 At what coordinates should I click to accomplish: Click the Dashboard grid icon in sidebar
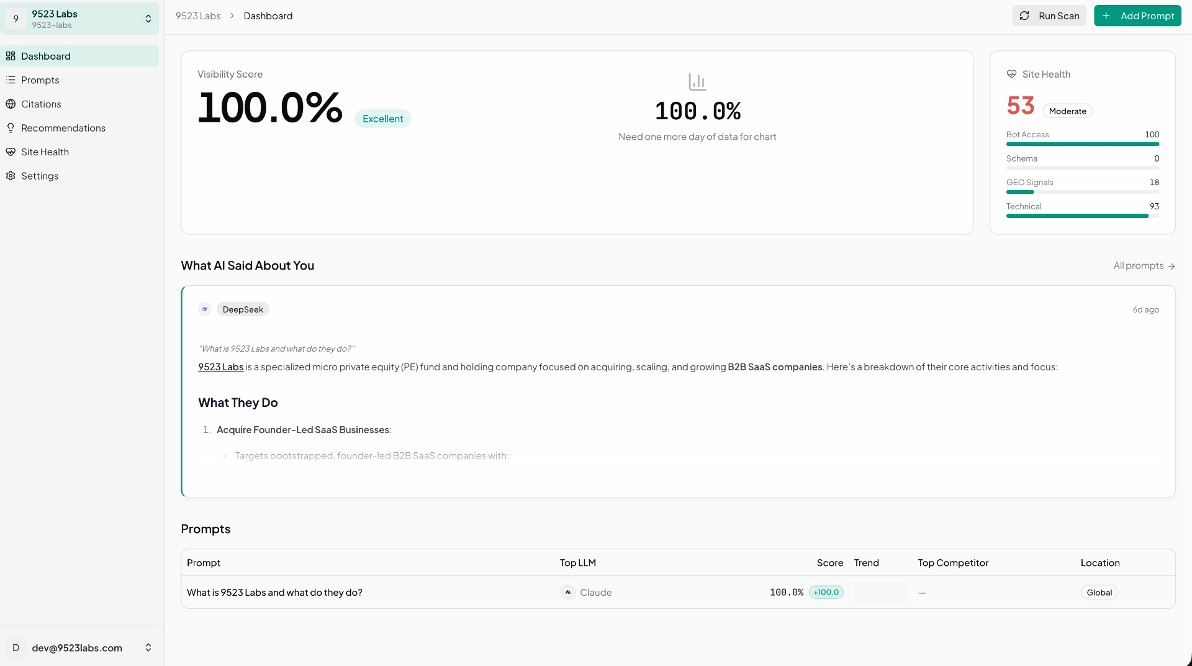(x=11, y=56)
